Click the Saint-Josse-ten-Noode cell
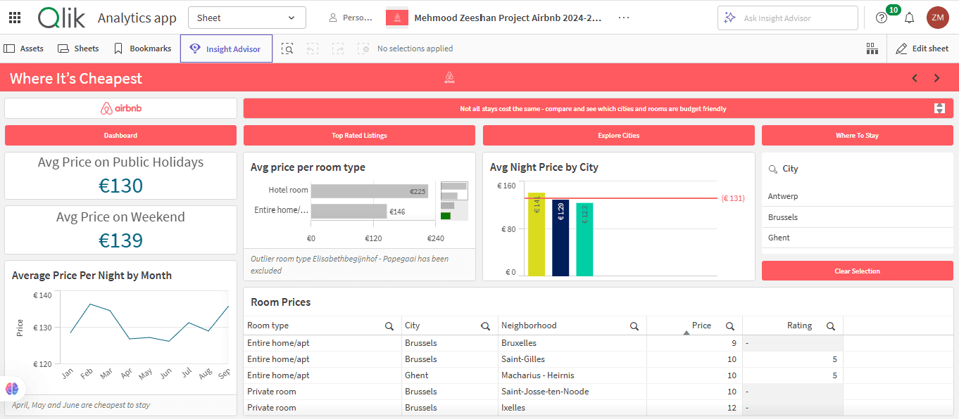 click(572, 392)
